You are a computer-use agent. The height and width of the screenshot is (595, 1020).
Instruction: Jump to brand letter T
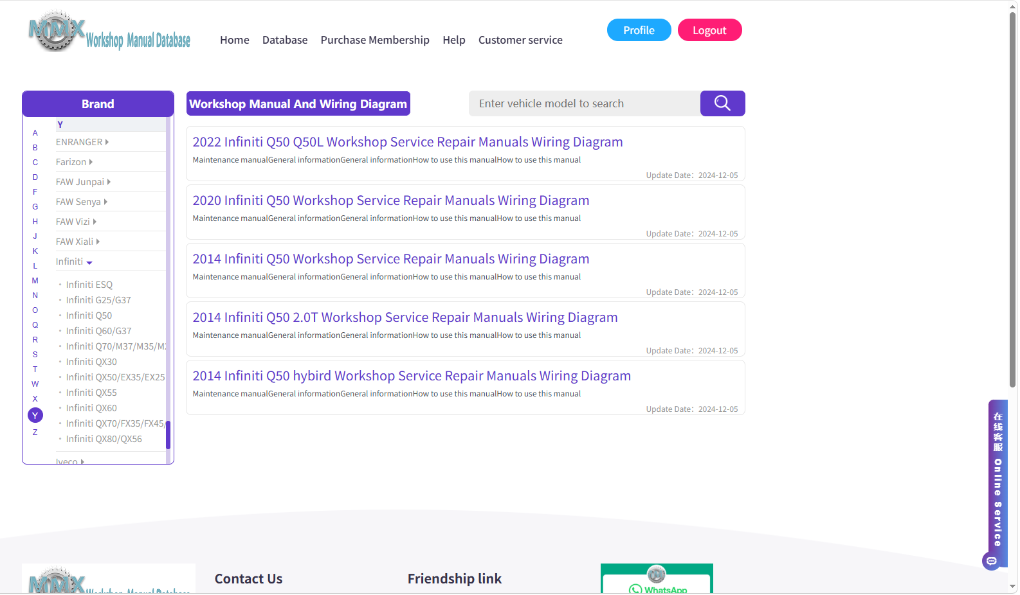35,369
